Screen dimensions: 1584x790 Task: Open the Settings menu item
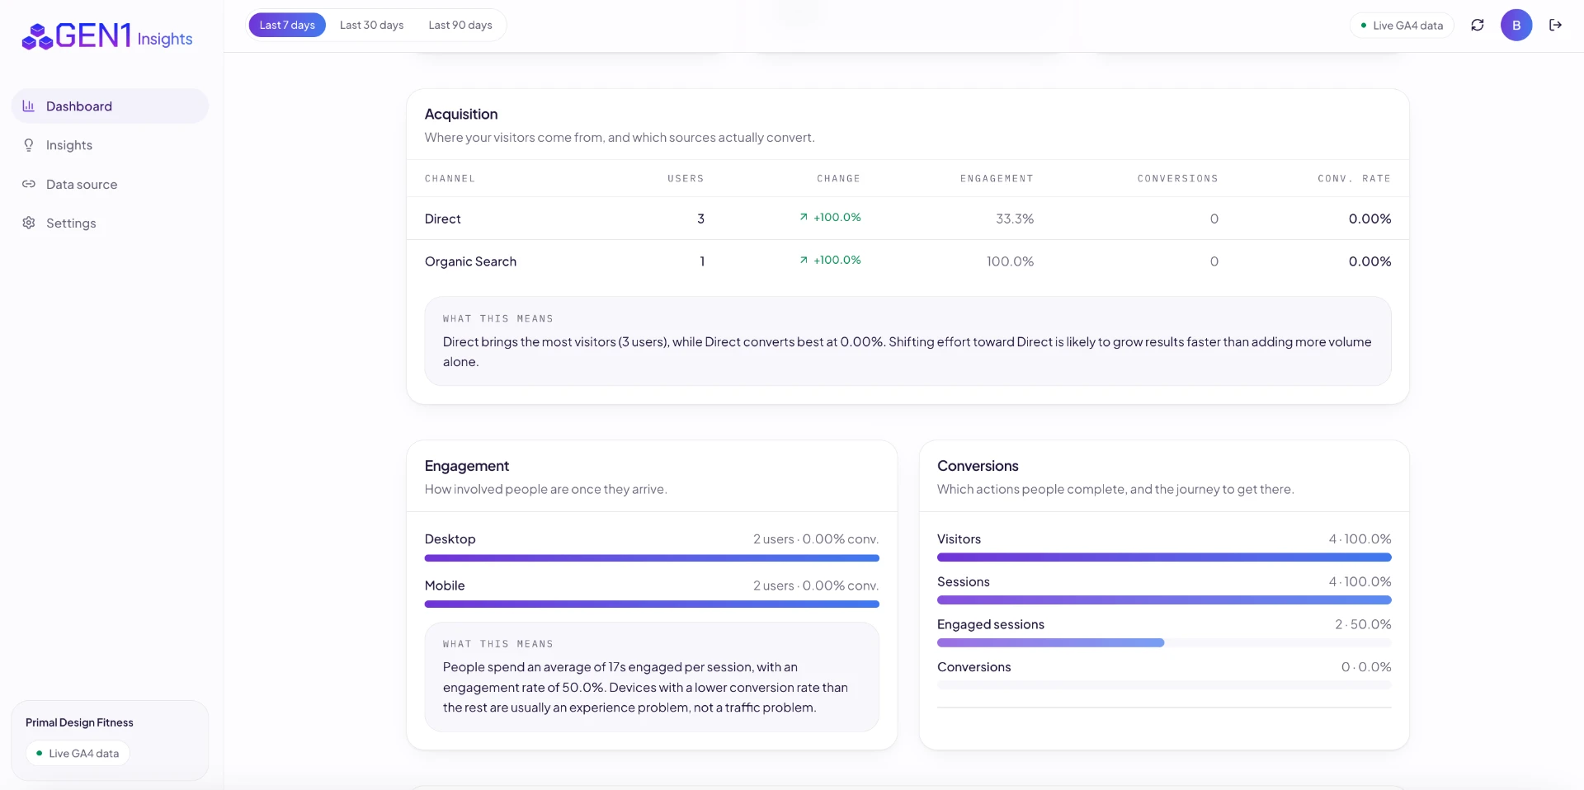[x=110, y=223]
